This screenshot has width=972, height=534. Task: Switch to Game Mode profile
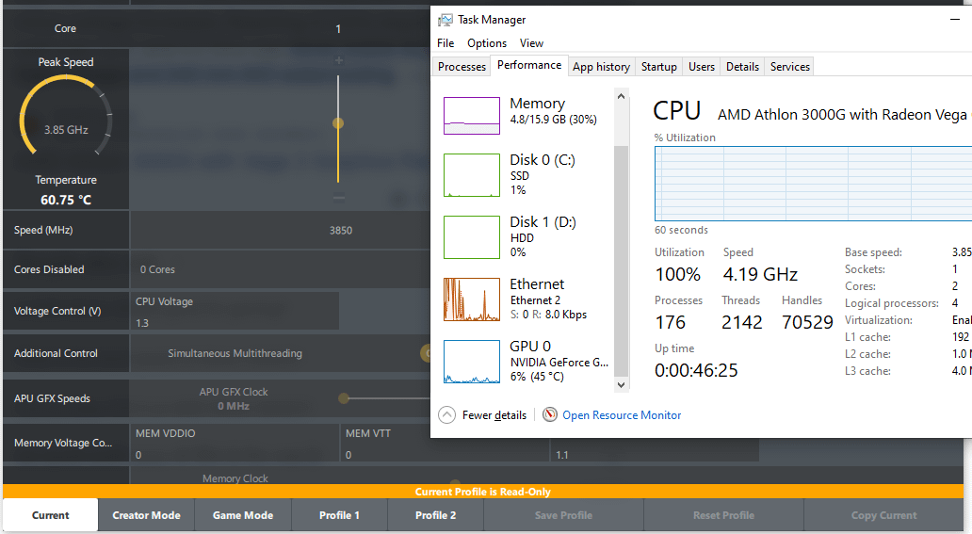pyautogui.click(x=243, y=515)
